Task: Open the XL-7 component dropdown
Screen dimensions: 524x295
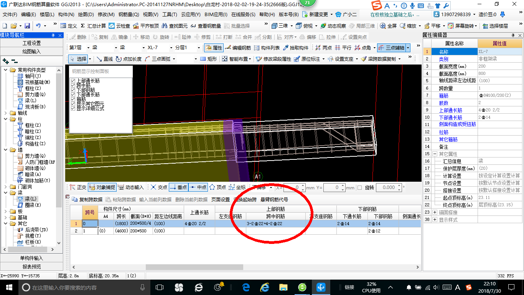Action: coord(171,48)
